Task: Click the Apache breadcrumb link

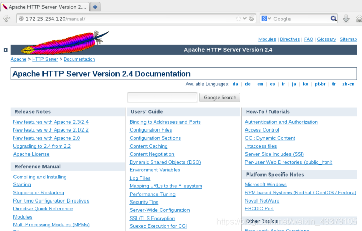Action: point(19,59)
